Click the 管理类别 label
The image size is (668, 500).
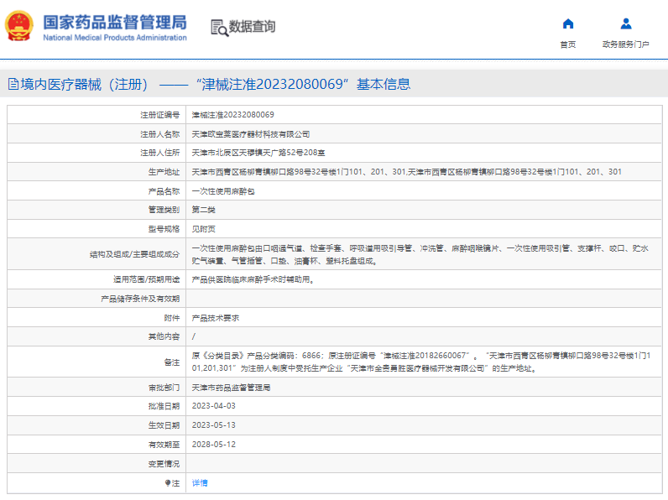164,210
